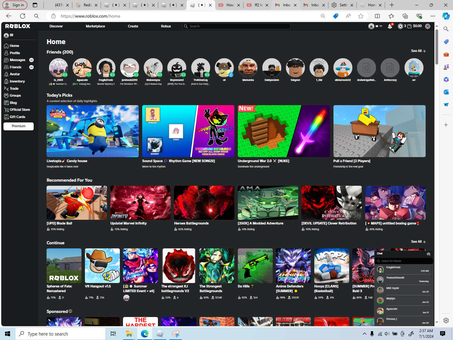This screenshot has height=340, width=453.
Task: Click the Sponsored info icon
Action: click(x=70, y=311)
